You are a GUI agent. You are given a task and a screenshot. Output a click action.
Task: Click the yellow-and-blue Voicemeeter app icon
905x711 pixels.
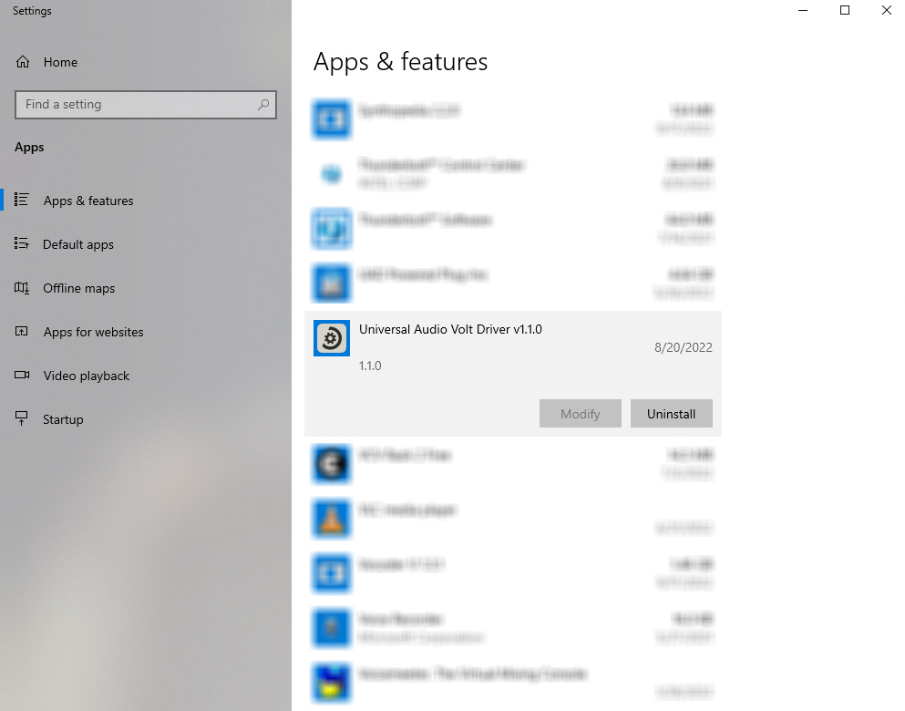[x=331, y=683]
